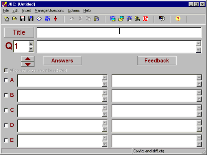This screenshot has width=207, height=155.
Task: Open the Help menu
Action: tap(87, 10)
